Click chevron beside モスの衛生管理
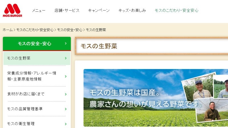The height and width of the screenshot is (128, 228). [66, 124]
